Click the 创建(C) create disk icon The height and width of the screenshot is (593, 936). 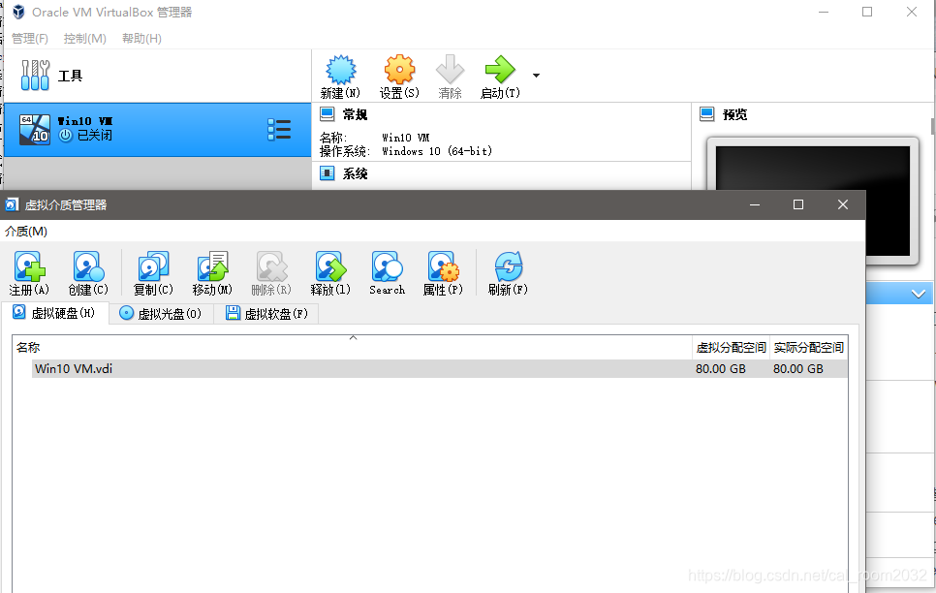[88, 266]
